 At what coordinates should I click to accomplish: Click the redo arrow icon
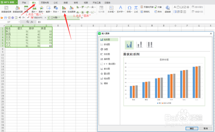24,18
